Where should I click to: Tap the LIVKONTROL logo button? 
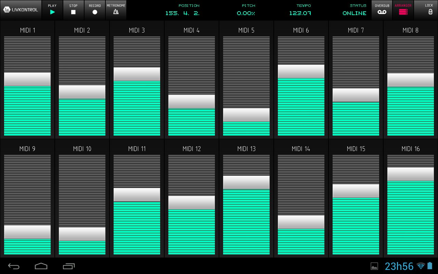pyautogui.click(x=21, y=10)
